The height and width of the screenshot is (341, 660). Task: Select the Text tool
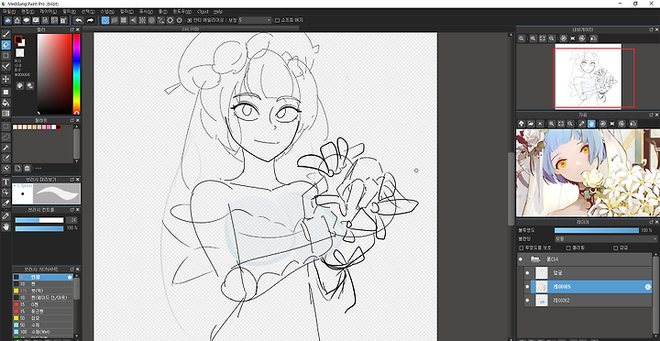pyautogui.click(x=5, y=181)
